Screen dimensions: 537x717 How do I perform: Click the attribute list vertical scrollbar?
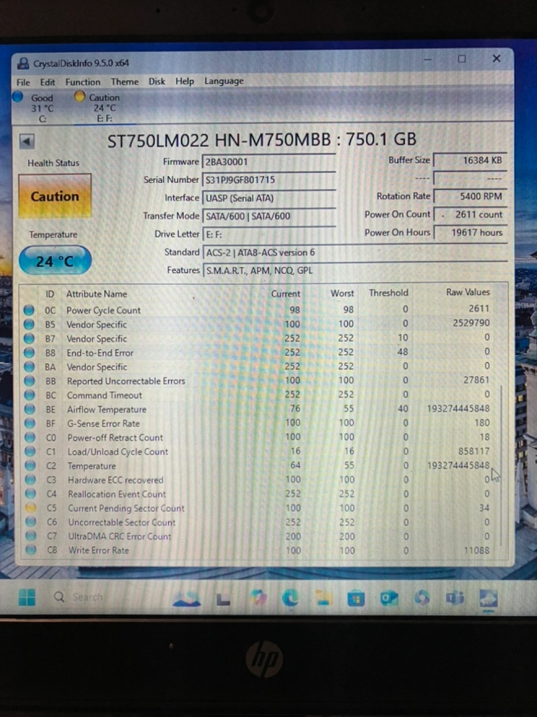pos(502,466)
